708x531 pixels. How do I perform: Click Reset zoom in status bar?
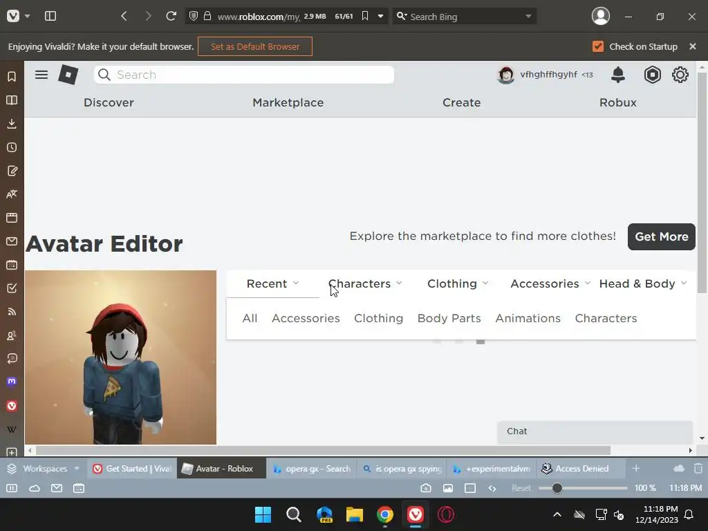(x=521, y=488)
